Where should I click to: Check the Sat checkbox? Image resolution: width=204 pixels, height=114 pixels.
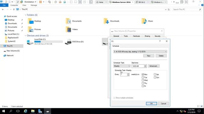pos(155,74)
